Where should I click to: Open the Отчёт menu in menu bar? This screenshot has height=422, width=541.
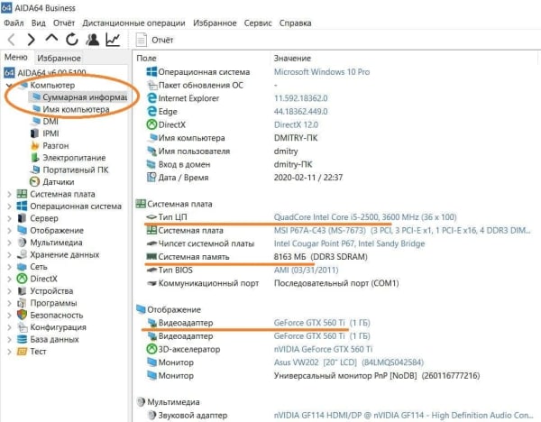pyautogui.click(x=64, y=23)
